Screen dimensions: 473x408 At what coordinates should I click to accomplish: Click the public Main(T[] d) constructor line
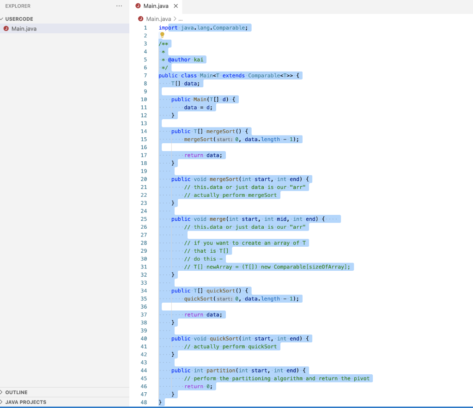[x=203, y=99]
